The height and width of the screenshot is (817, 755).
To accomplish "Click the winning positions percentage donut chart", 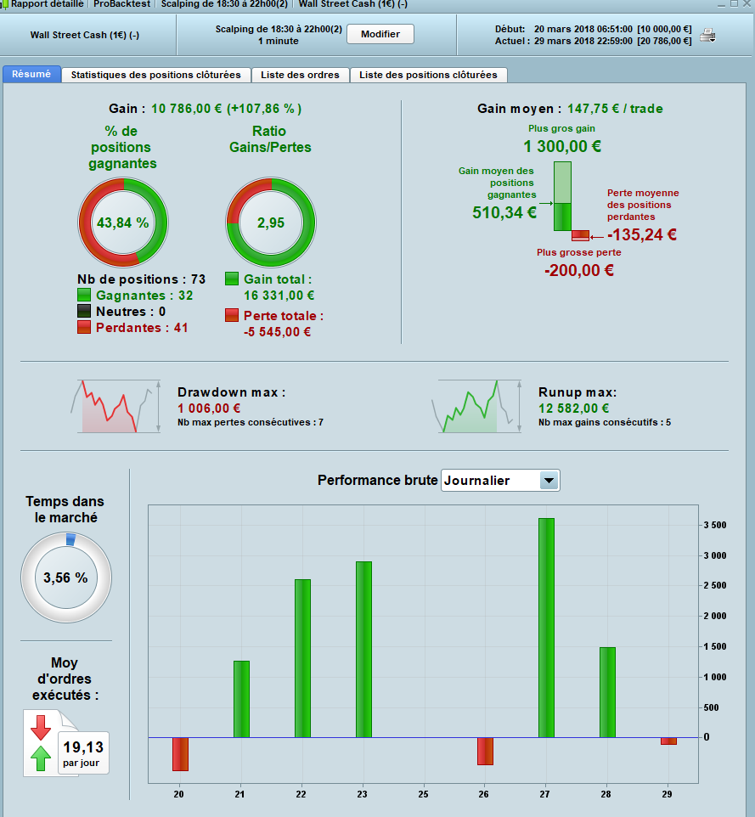I will [123, 223].
